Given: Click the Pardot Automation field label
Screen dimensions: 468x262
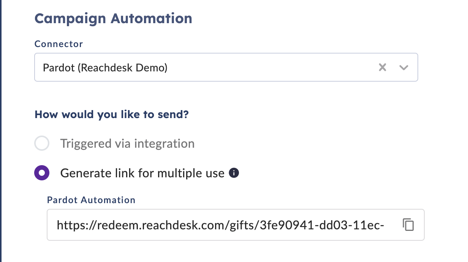Looking at the screenshot, I should 91,200.
